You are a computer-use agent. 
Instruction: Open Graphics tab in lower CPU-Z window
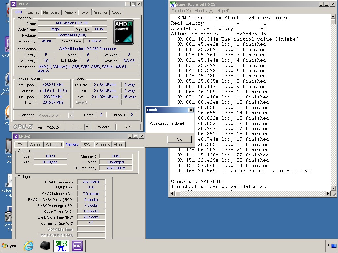tap(103, 145)
